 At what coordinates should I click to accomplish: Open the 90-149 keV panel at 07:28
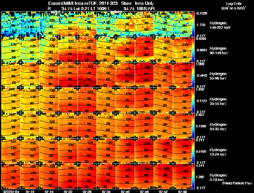87,50
